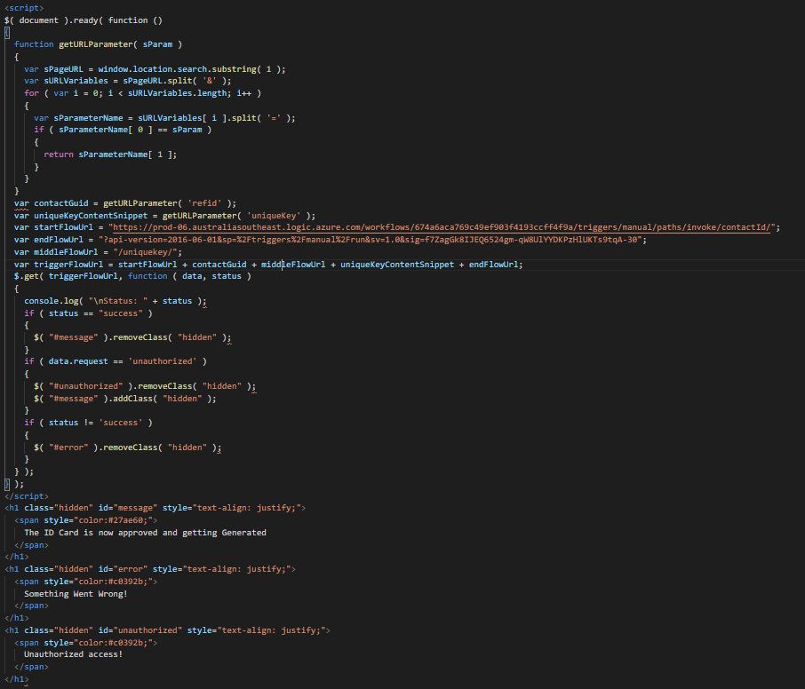Click 'color:#27ae60;' style value
The image size is (805, 689).
(x=113, y=520)
